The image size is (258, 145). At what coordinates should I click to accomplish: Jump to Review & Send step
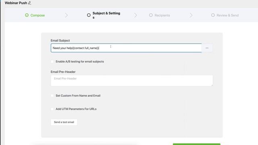click(x=225, y=15)
